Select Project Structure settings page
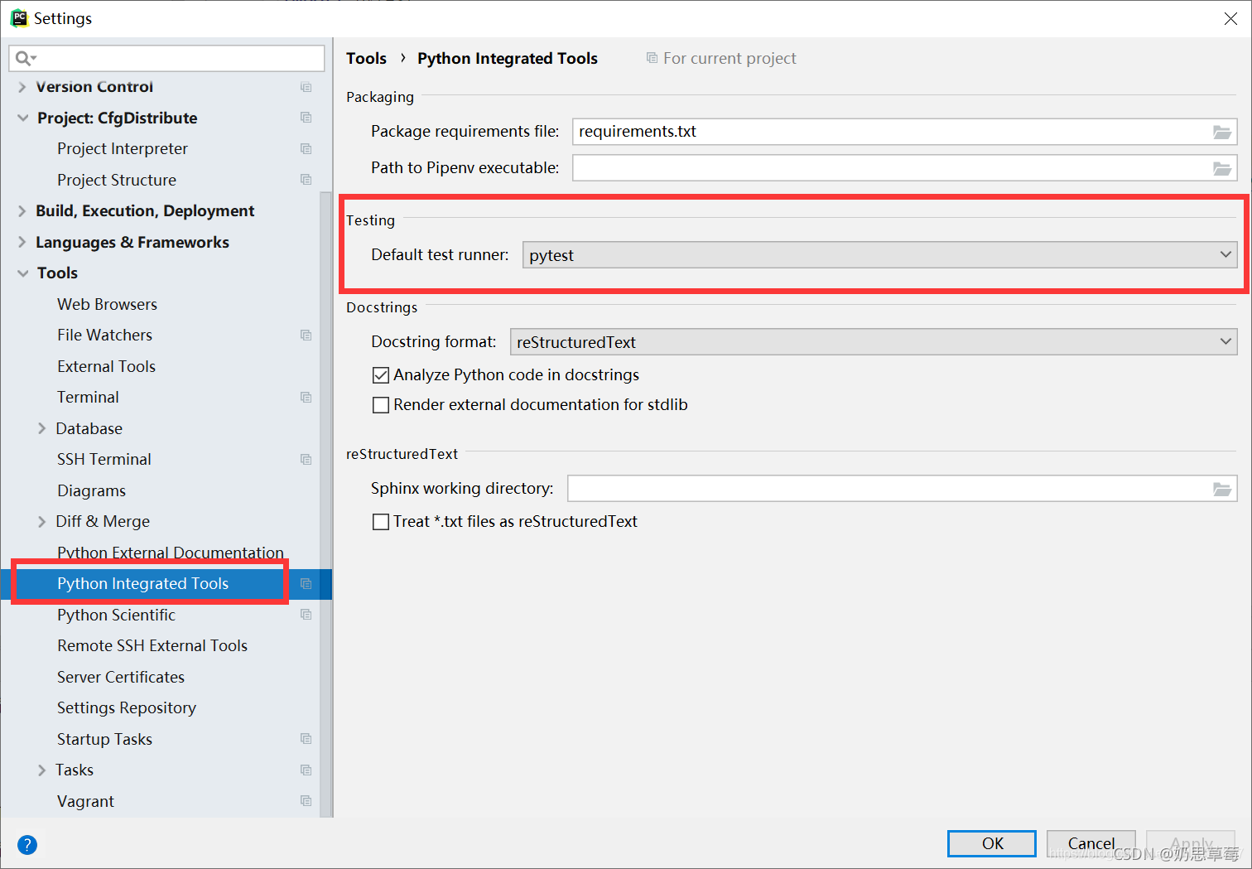The height and width of the screenshot is (869, 1252). [x=117, y=180]
